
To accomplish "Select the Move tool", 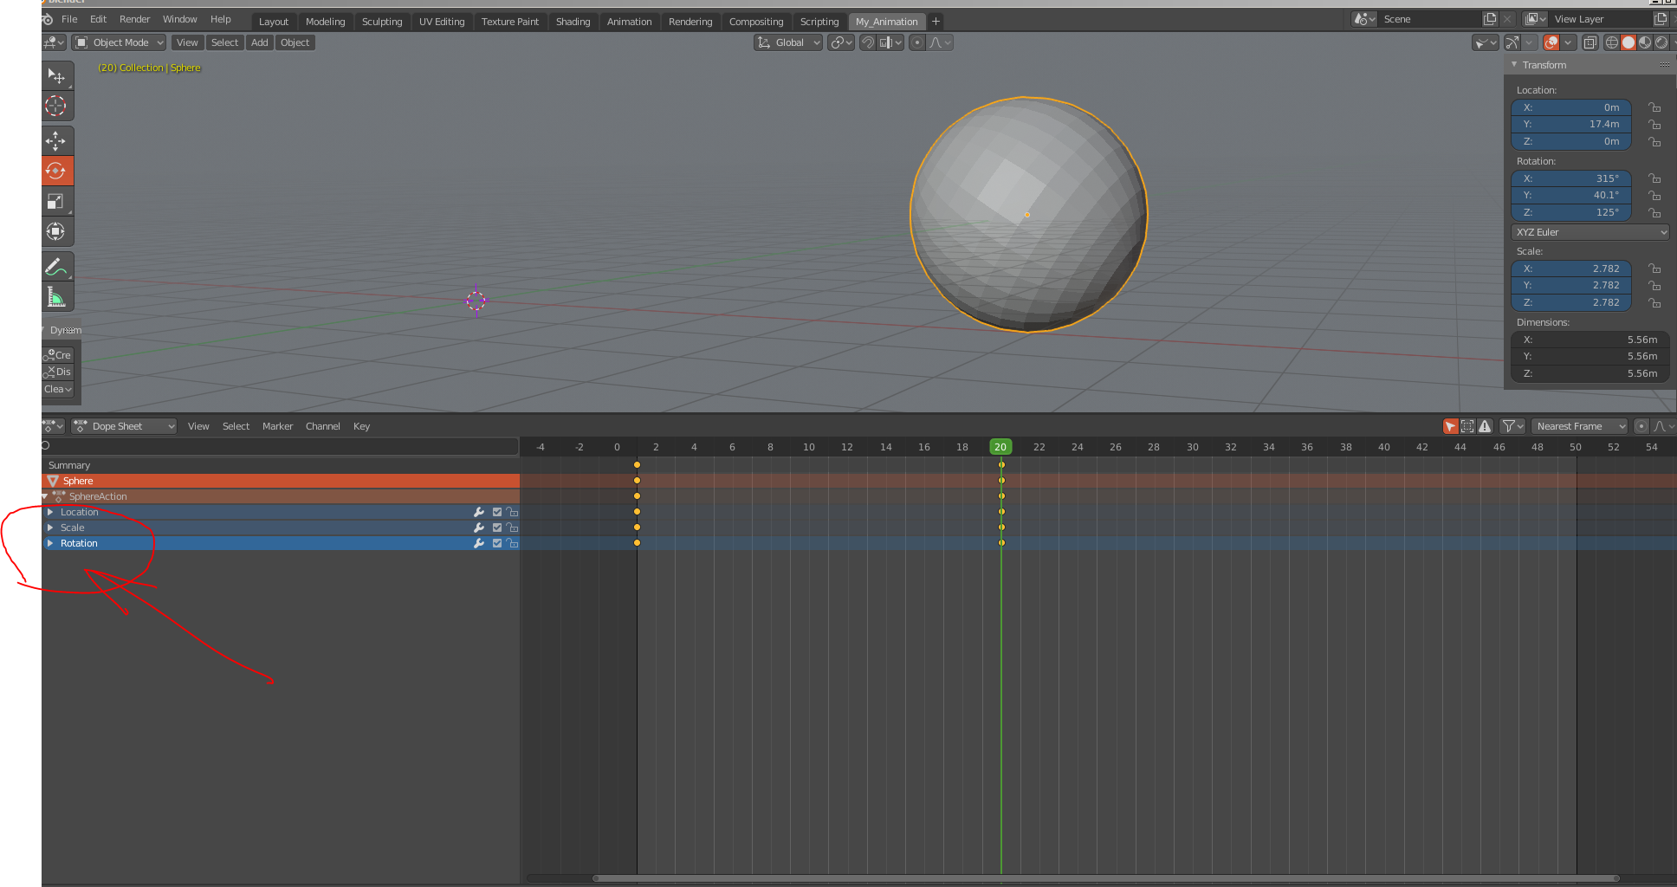I will [x=56, y=140].
